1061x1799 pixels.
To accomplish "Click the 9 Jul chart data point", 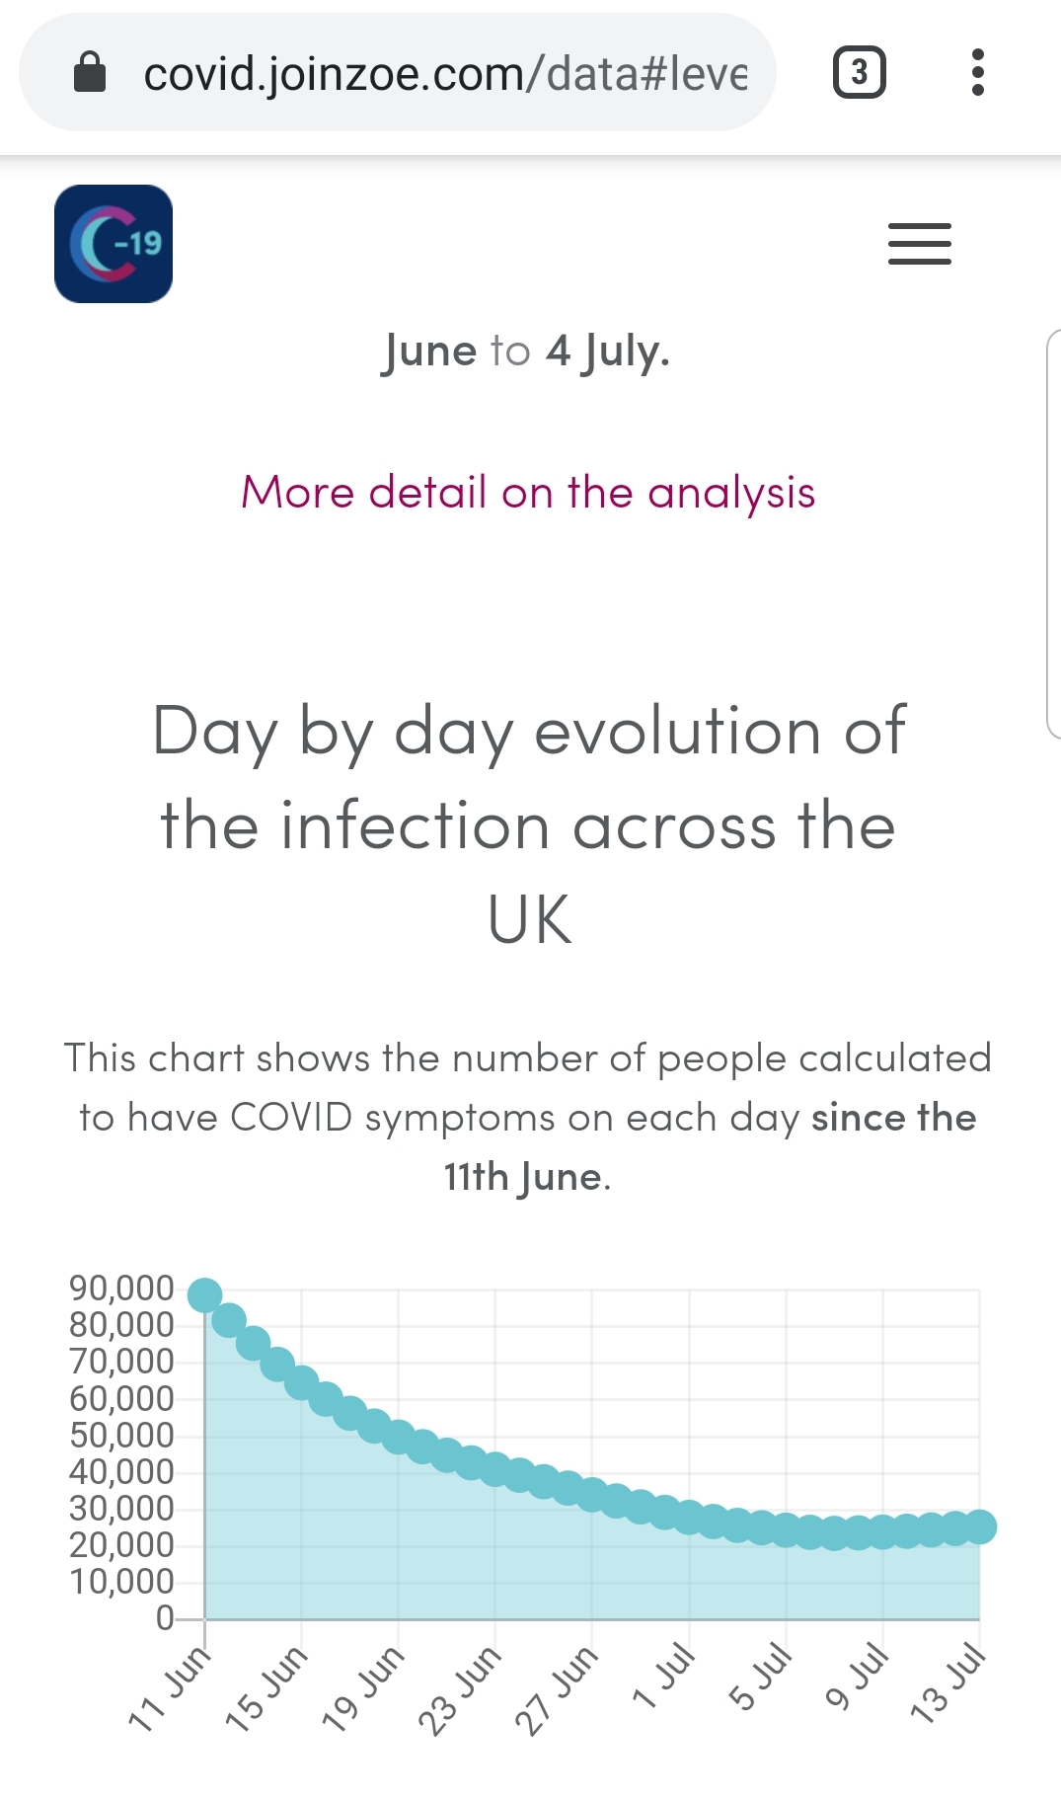I will pos(882,1532).
